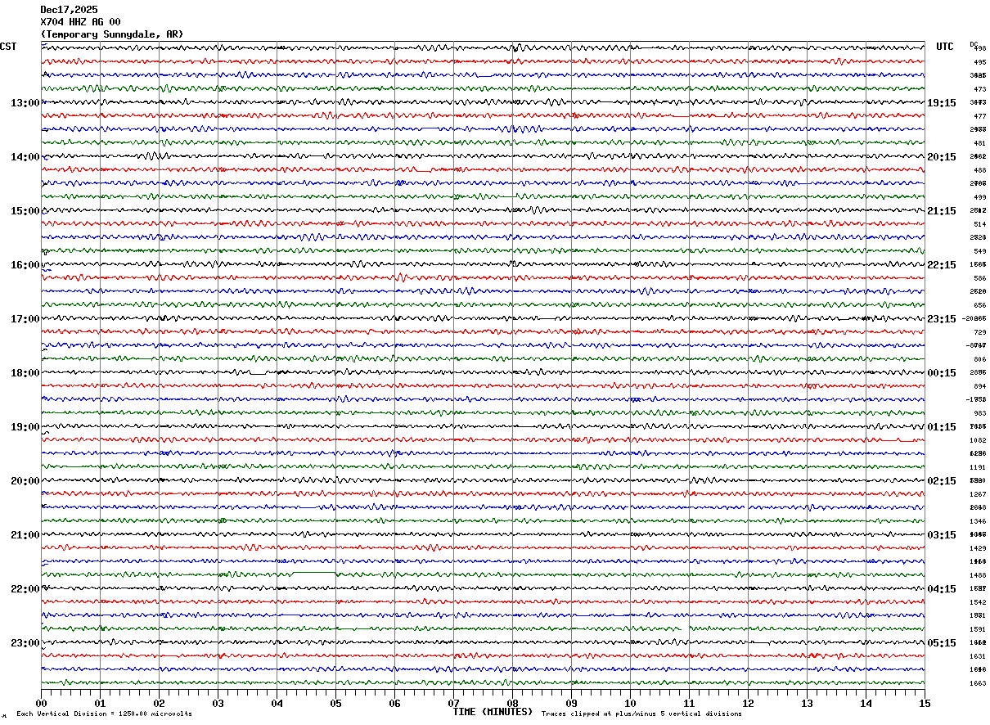Click minute 08 on the time axis

click(513, 703)
